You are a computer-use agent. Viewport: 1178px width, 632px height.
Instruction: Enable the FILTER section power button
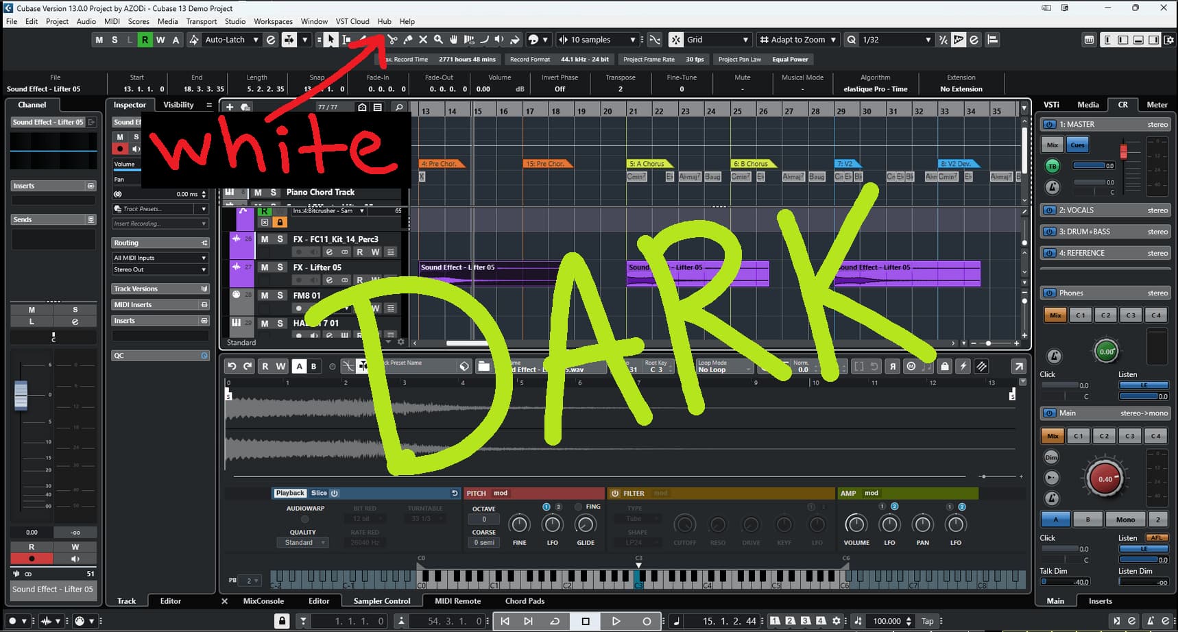tap(615, 494)
